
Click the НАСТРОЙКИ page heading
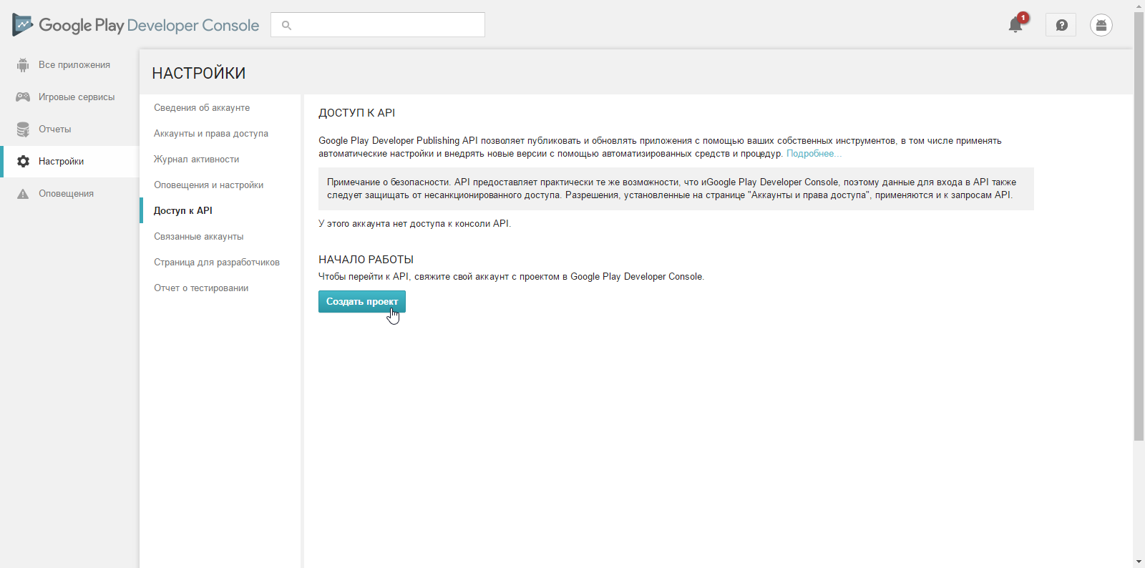point(199,74)
